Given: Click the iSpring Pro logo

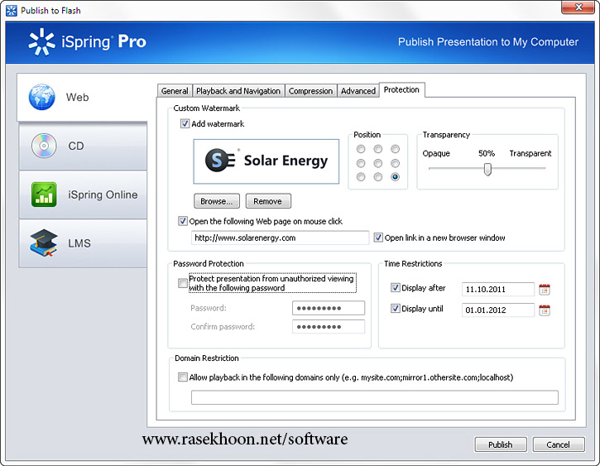Looking at the screenshot, I should [x=87, y=41].
